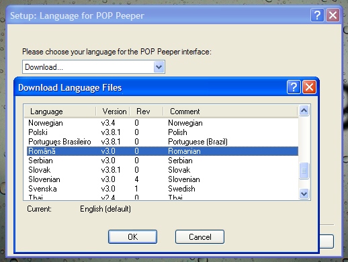The height and width of the screenshot is (262, 348).
Task: Sort by the Language column header
Action: coord(60,112)
